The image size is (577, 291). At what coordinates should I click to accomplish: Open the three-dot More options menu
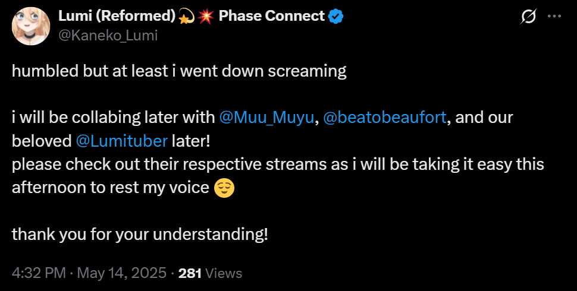click(x=554, y=17)
